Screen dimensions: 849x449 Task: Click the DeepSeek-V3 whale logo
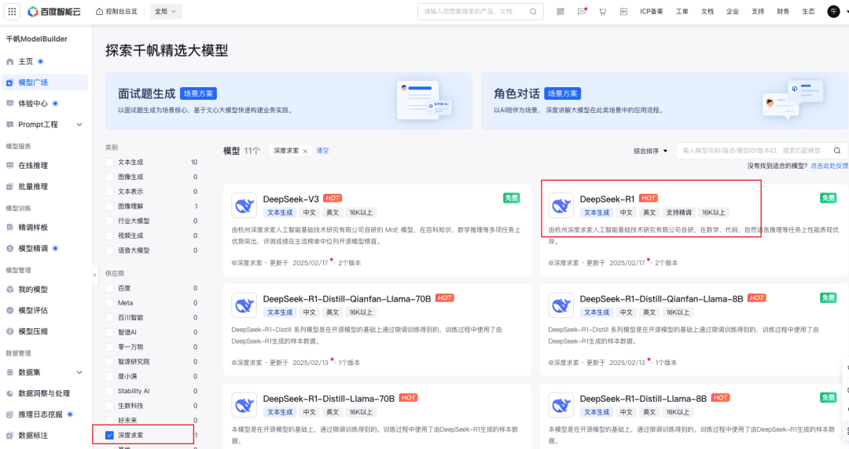(x=244, y=206)
